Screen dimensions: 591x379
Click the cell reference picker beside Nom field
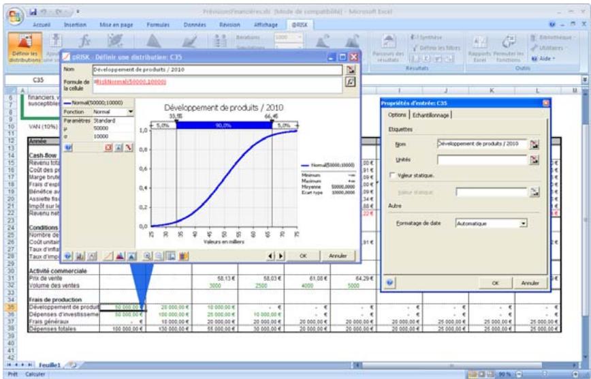click(351, 70)
